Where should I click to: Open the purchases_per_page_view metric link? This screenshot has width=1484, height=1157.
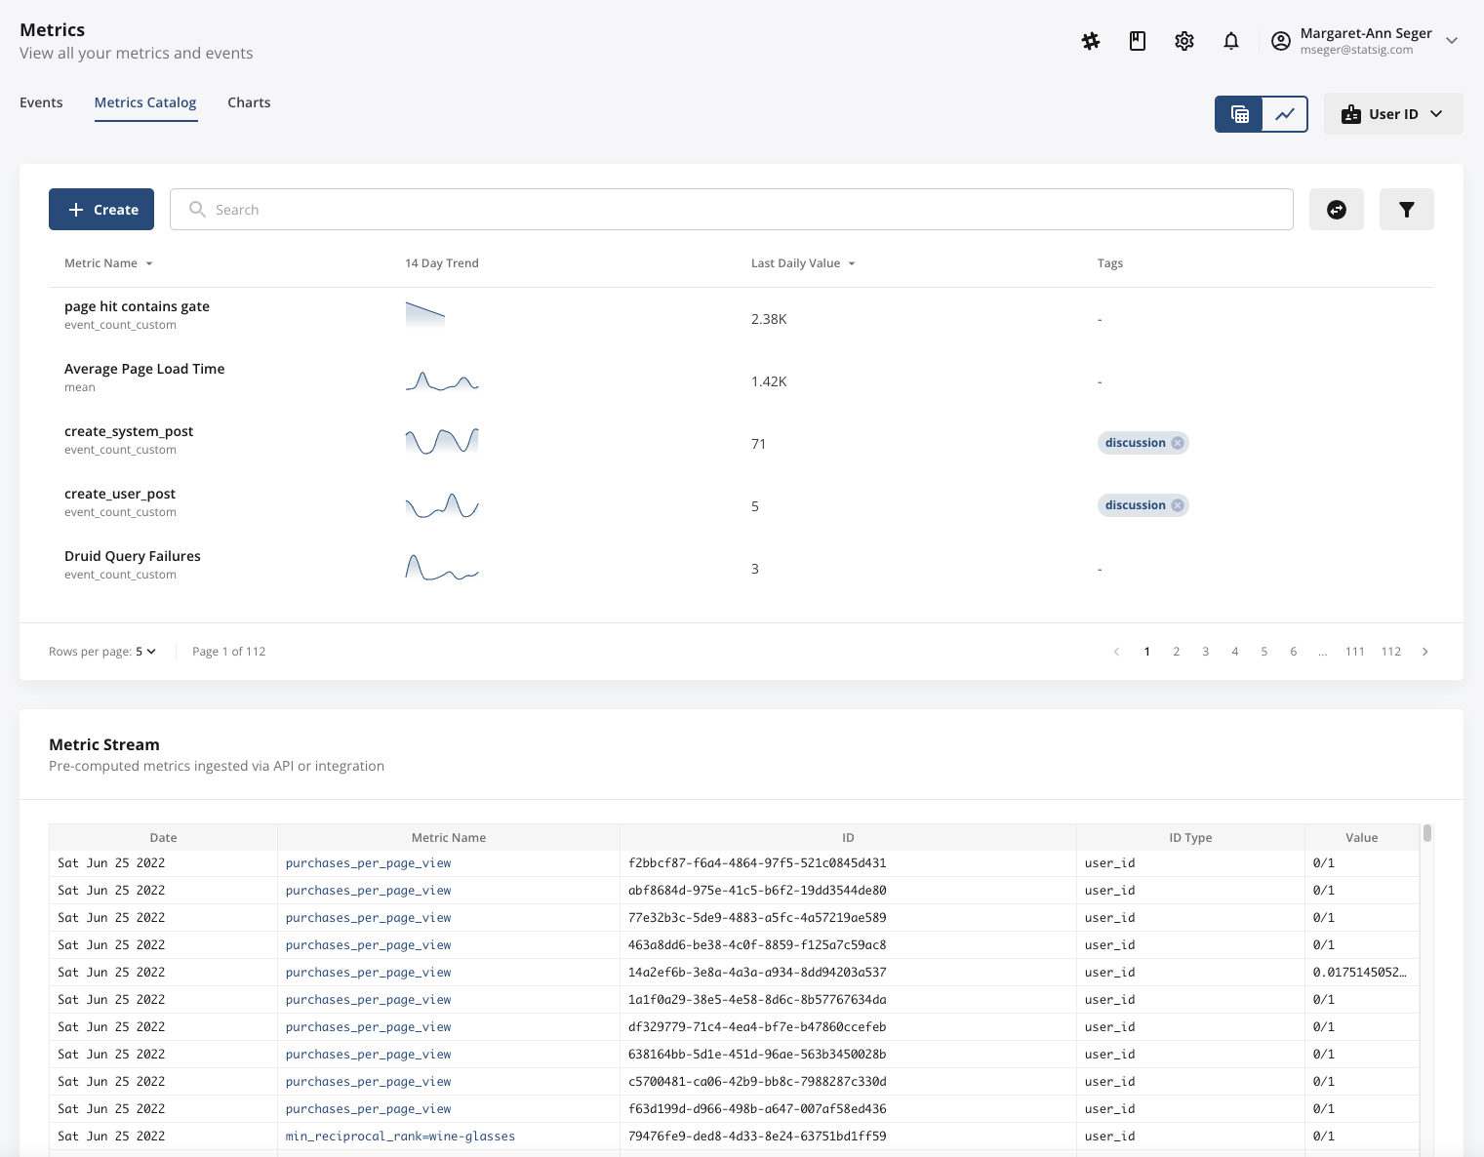point(368,862)
